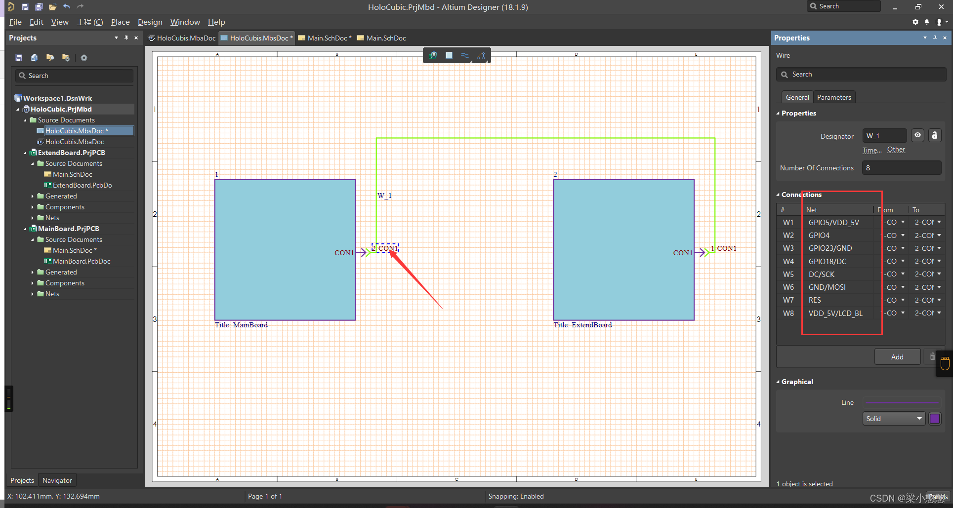This screenshot has height=508, width=953.
Task: Click the Add connection button
Action: point(897,356)
